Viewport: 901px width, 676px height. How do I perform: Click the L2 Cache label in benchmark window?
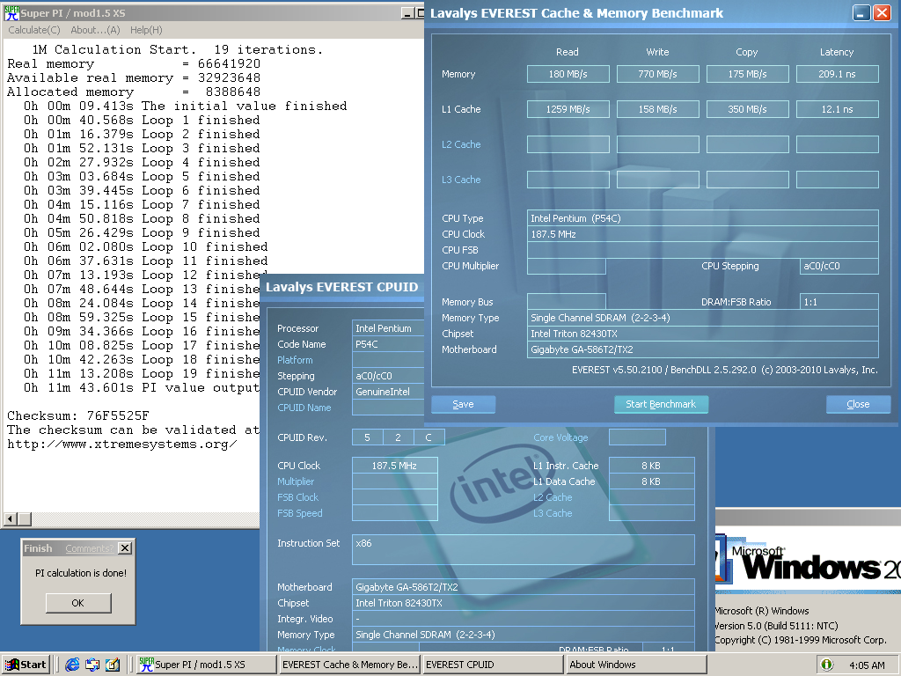pos(461,144)
